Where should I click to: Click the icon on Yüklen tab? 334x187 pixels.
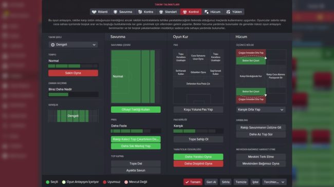(228, 12)
